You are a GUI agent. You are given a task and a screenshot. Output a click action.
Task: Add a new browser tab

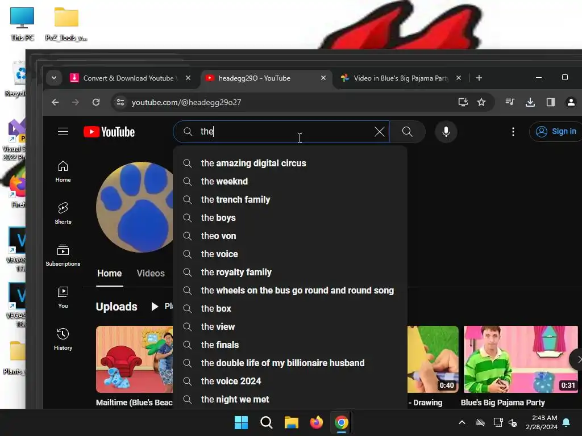pyautogui.click(x=479, y=78)
